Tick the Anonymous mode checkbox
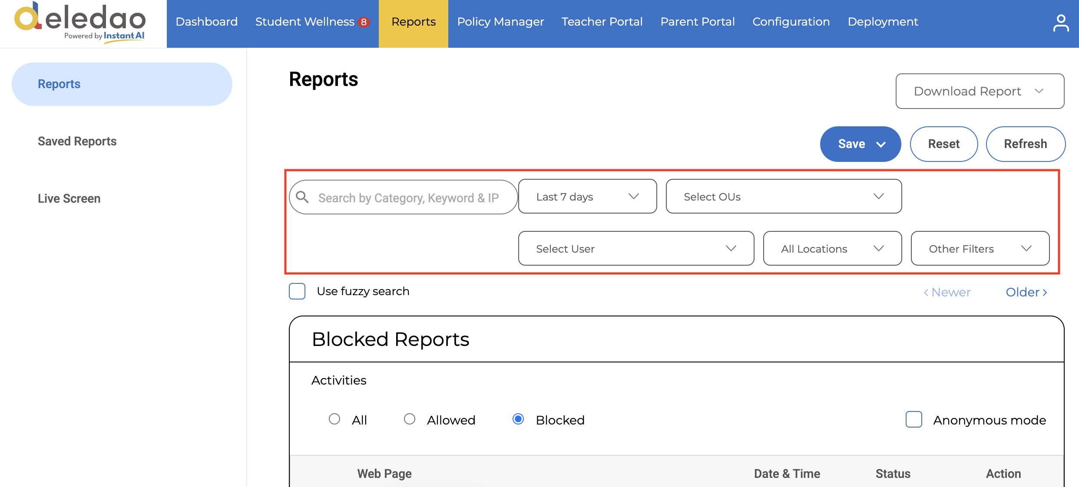 (x=914, y=420)
